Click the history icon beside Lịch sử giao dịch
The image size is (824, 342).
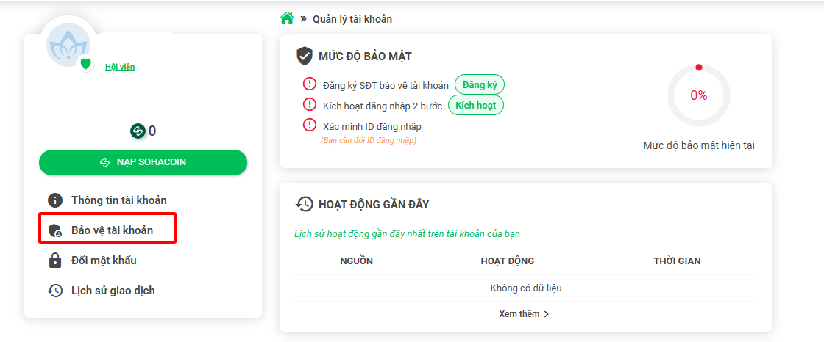[x=55, y=291]
